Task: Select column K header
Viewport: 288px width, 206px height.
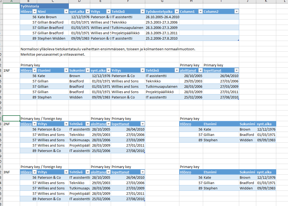Action: point(266,1)
